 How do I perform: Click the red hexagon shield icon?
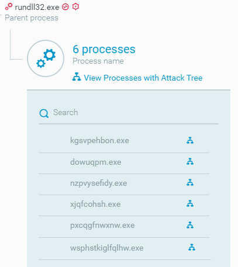[x=75, y=6]
